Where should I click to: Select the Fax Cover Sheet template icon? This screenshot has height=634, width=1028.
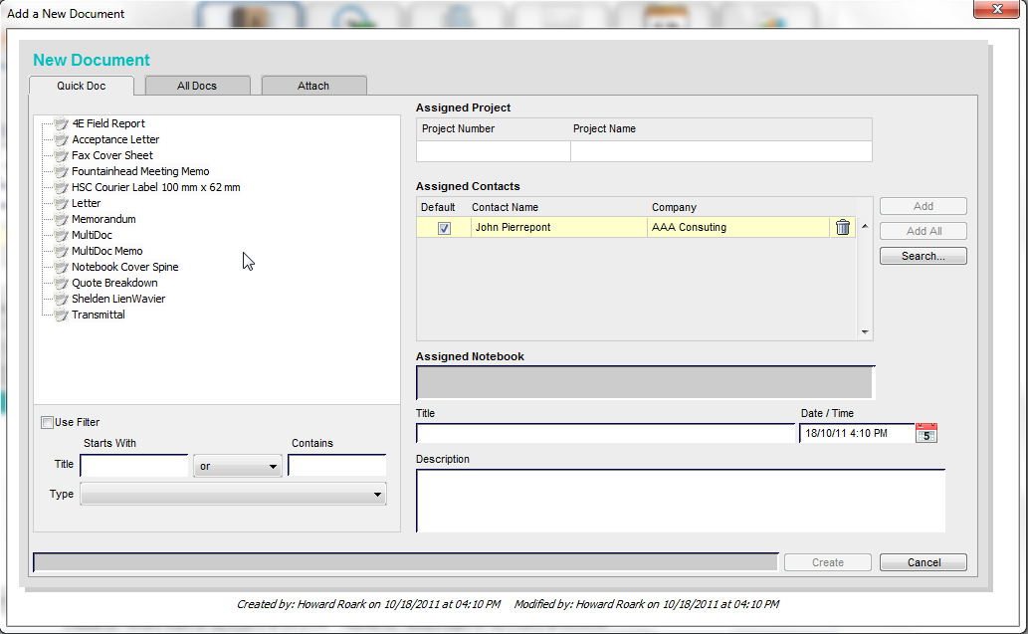pyautogui.click(x=60, y=155)
